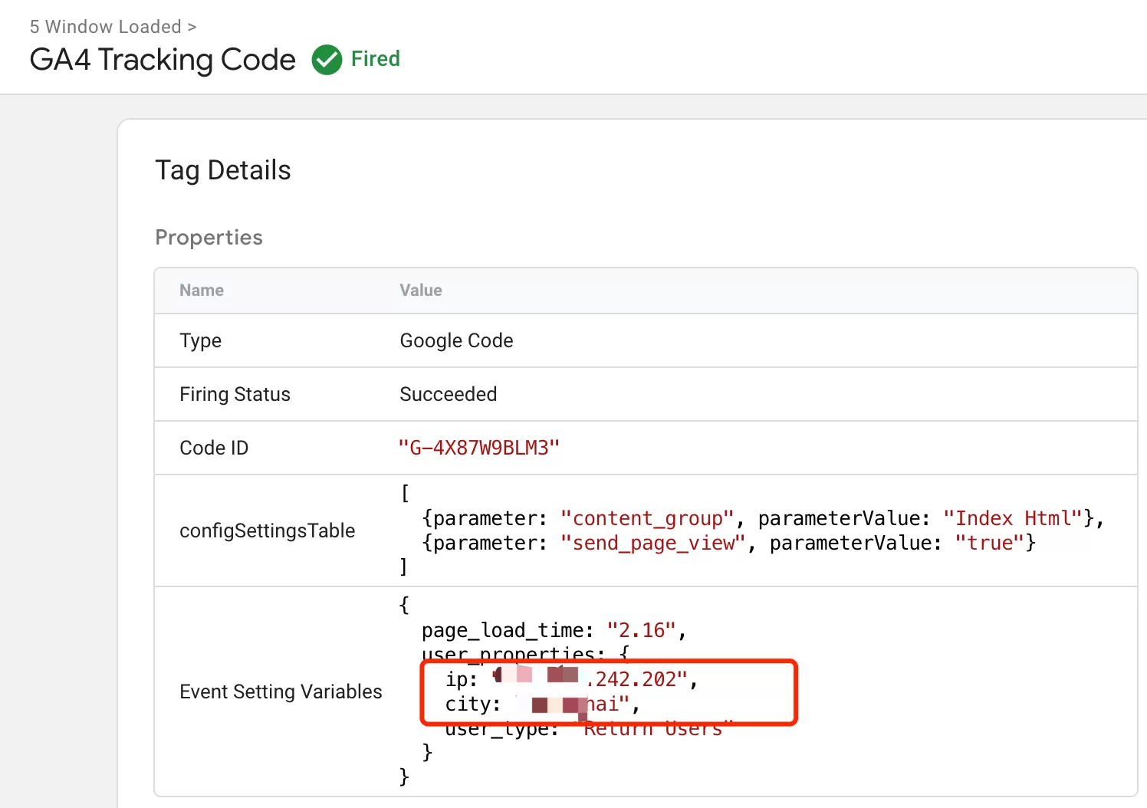Click the 'Value' column header
The width and height of the screenshot is (1147, 808).
point(421,291)
